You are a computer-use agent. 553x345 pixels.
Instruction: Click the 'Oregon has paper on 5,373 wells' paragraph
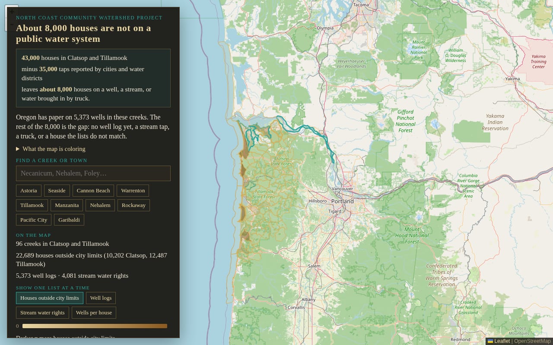coord(93,127)
